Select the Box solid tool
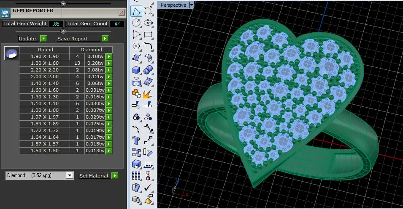 click(136, 70)
